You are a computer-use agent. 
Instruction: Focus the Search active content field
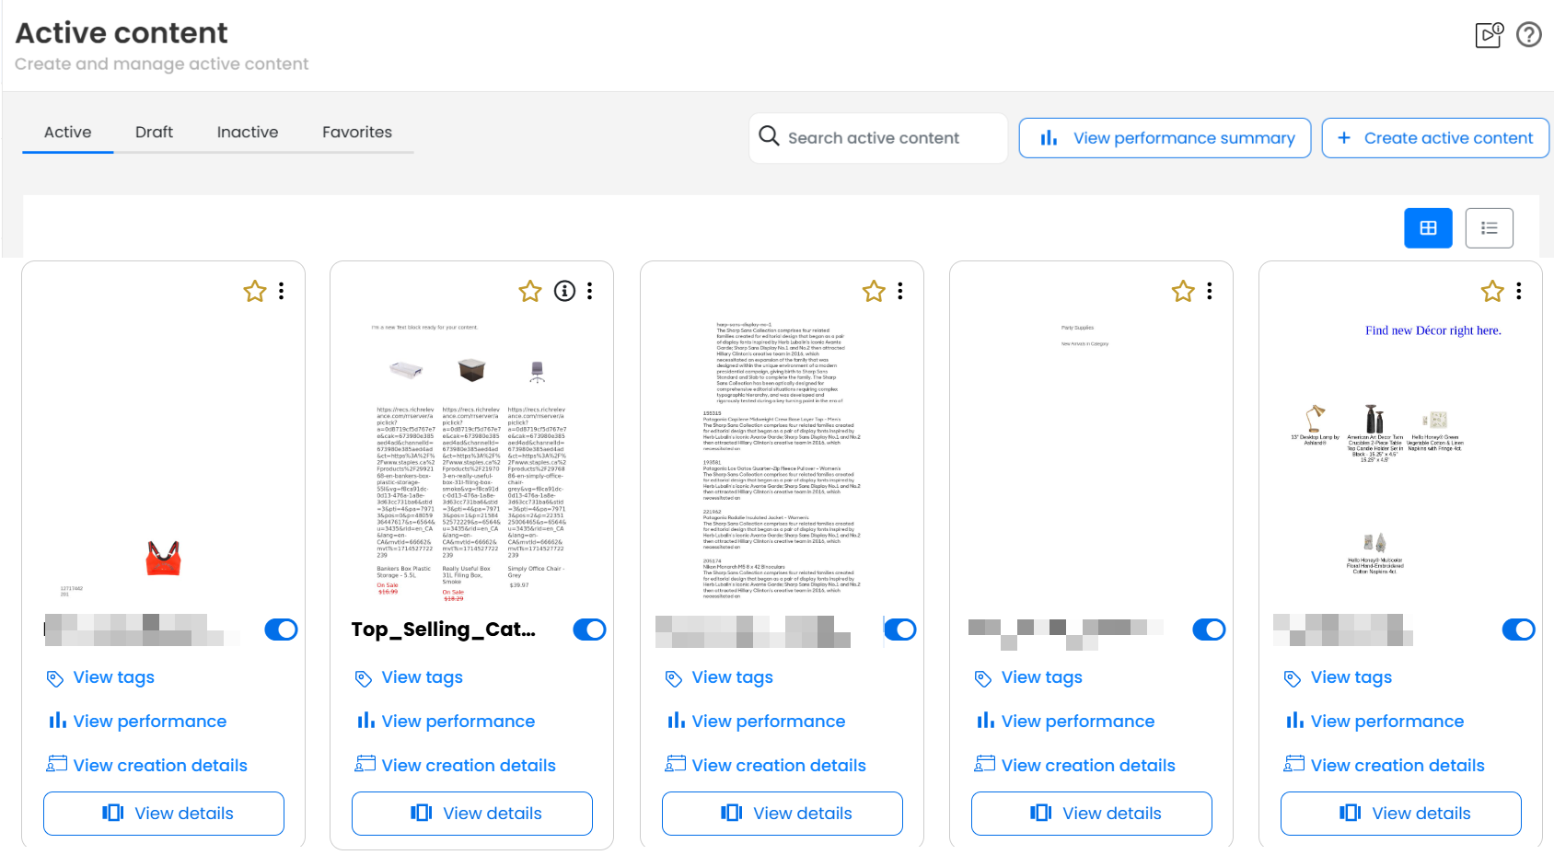tap(878, 138)
